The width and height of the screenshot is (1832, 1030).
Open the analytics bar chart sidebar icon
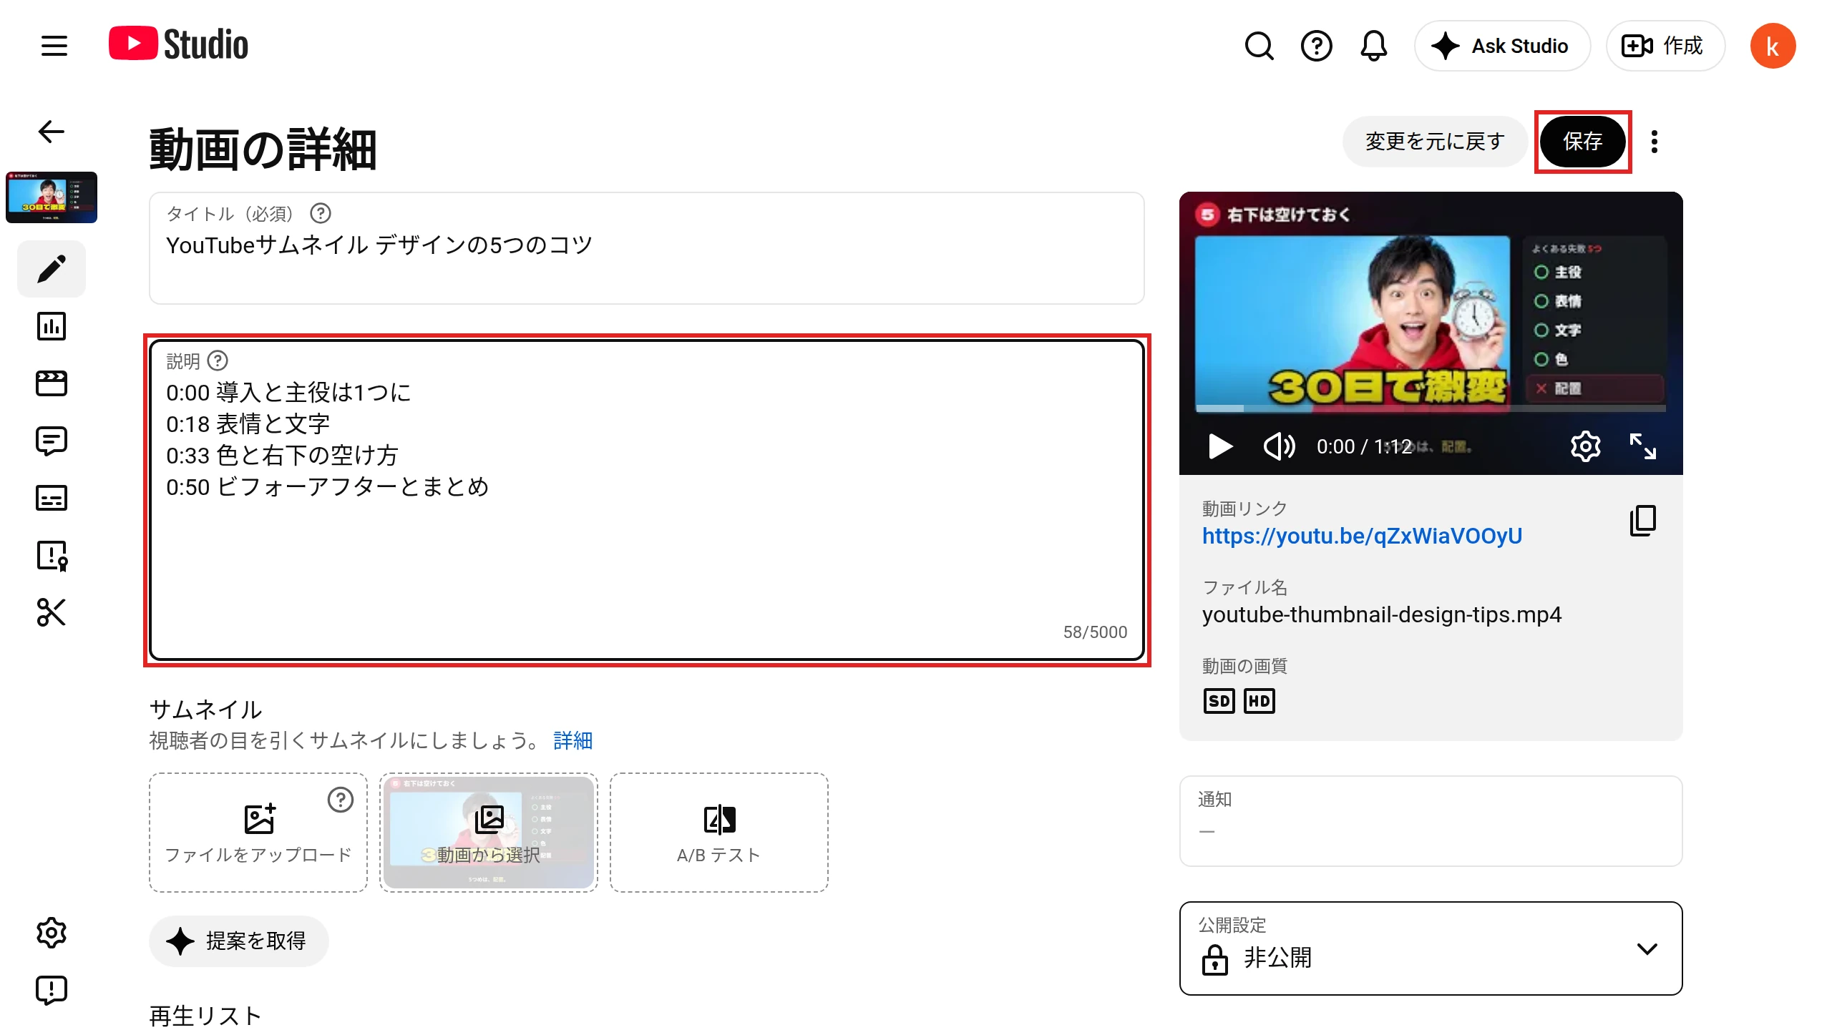pyautogui.click(x=52, y=326)
